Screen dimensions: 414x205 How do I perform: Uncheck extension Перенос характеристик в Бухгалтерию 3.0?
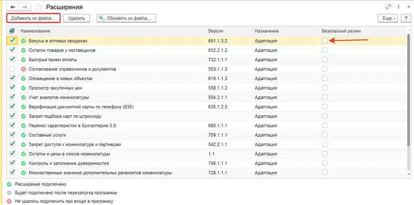click(x=12, y=126)
